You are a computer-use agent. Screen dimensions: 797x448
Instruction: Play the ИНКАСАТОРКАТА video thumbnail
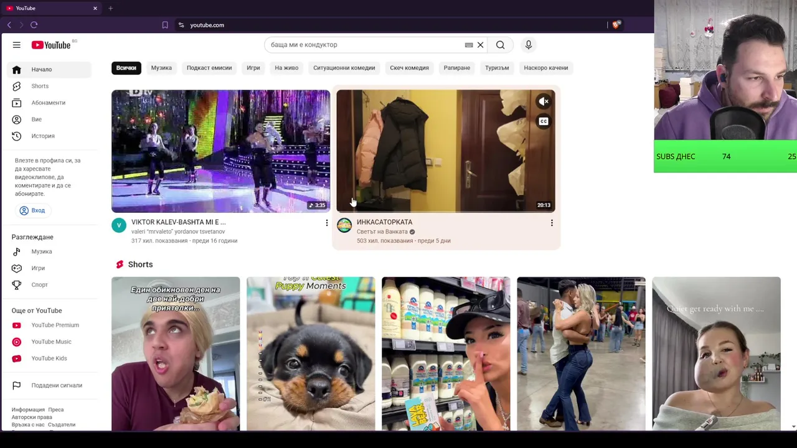[446, 151]
